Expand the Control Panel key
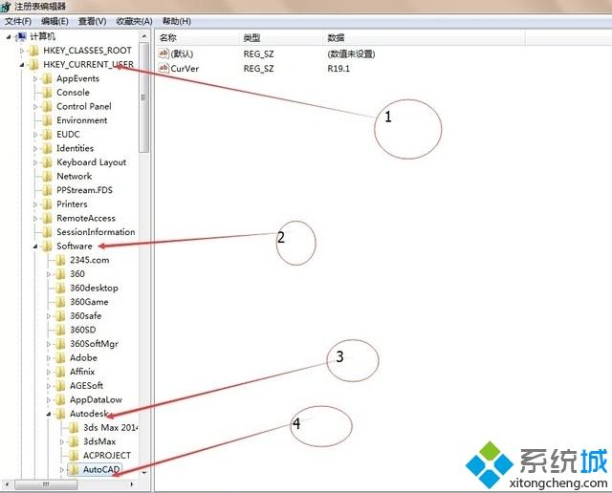Viewport: 612px width, 493px height. click(35, 106)
